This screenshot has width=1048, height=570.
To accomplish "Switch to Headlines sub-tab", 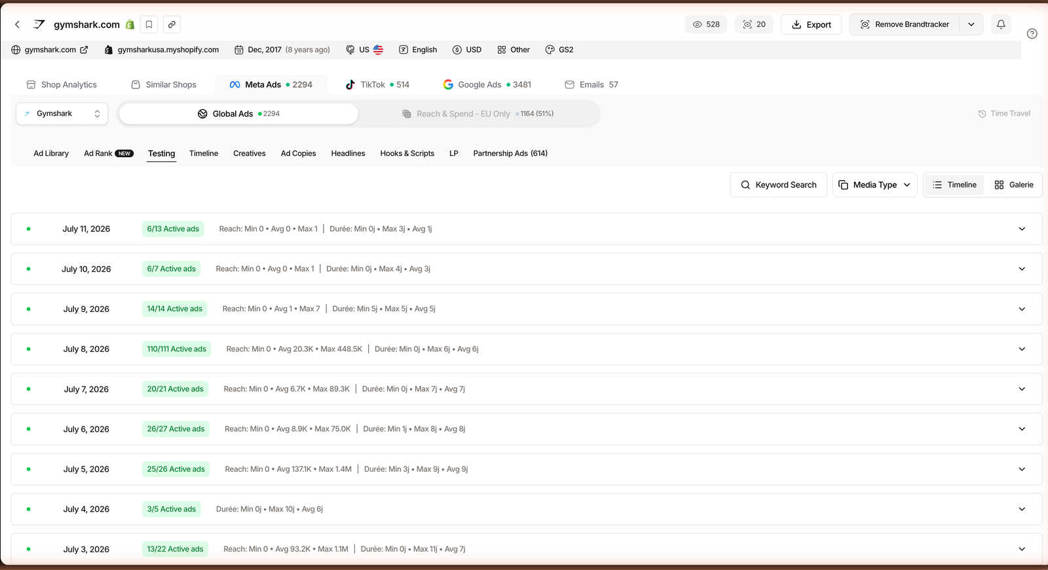I will click(348, 153).
